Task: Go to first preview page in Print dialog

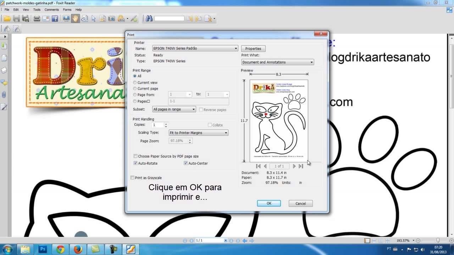Action: point(258,166)
